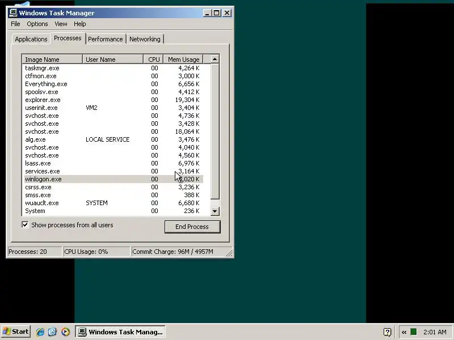454x340 pixels.
Task: Click the process list vertical scrollbar thumb
Action: coord(215,131)
